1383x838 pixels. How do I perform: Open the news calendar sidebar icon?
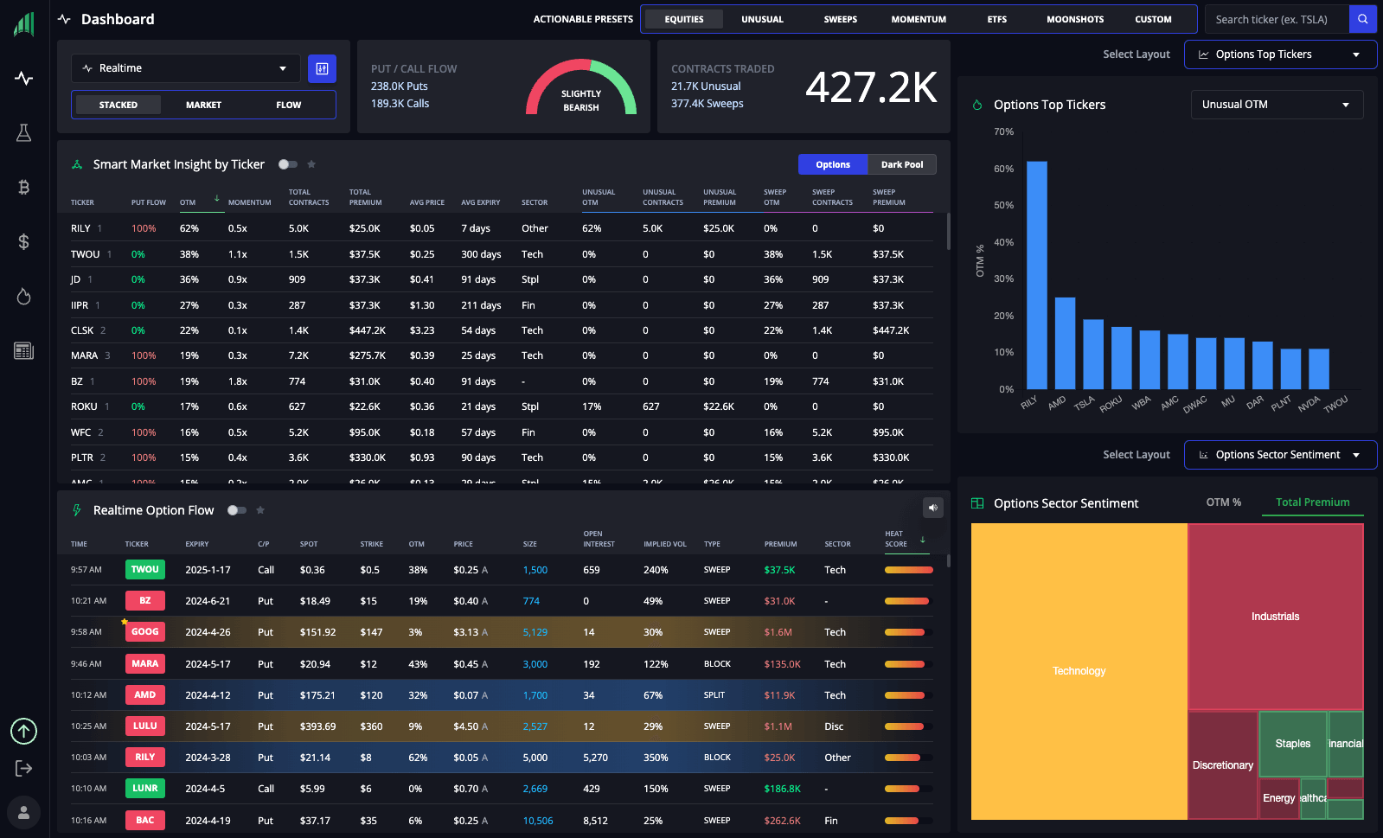click(23, 350)
